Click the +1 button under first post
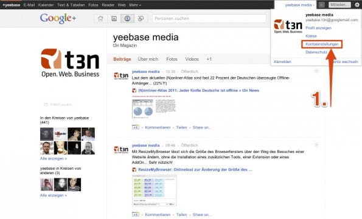 click(x=136, y=127)
